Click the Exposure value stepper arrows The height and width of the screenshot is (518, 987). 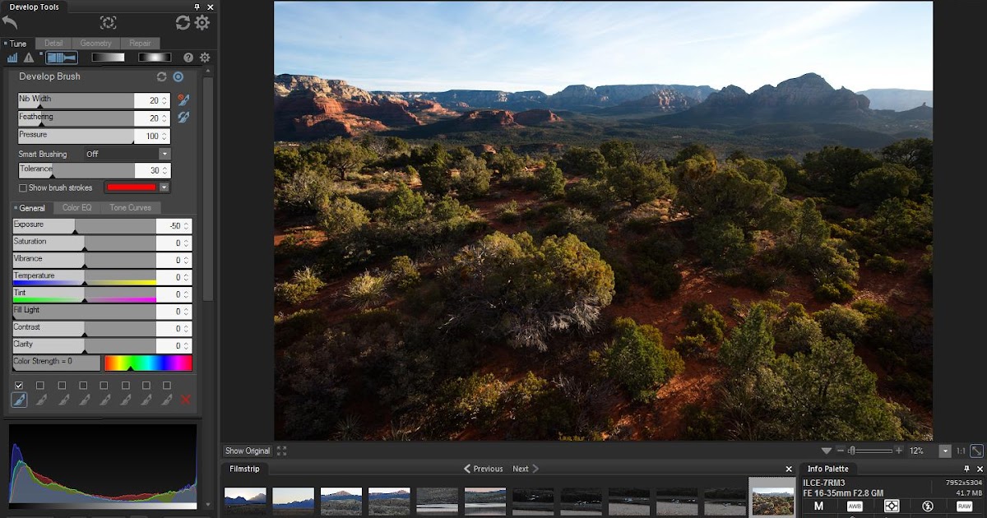[186, 226]
